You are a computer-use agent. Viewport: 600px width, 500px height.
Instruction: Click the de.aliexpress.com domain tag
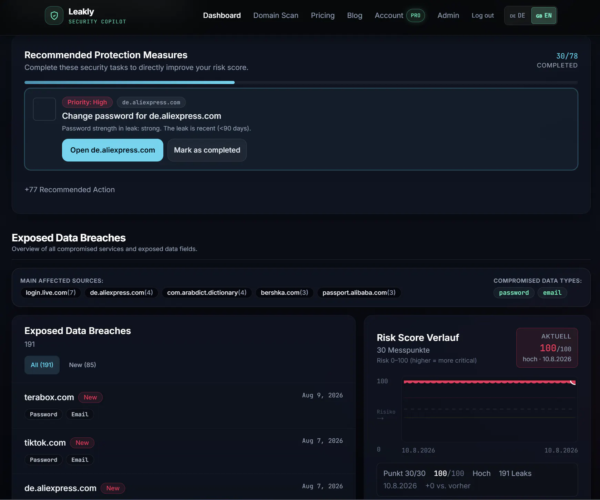(151, 102)
